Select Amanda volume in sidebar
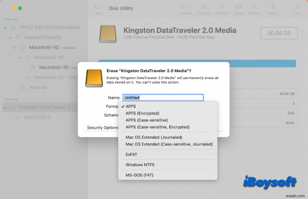This screenshot has width=308, height=199. click(38, 87)
